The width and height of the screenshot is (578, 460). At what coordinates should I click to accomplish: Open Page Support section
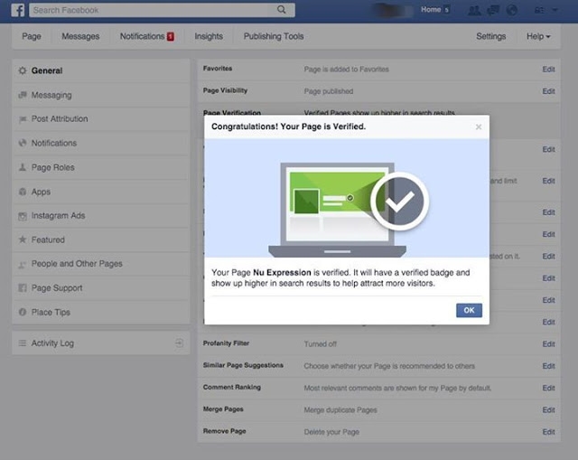click(x=101, y=288)
